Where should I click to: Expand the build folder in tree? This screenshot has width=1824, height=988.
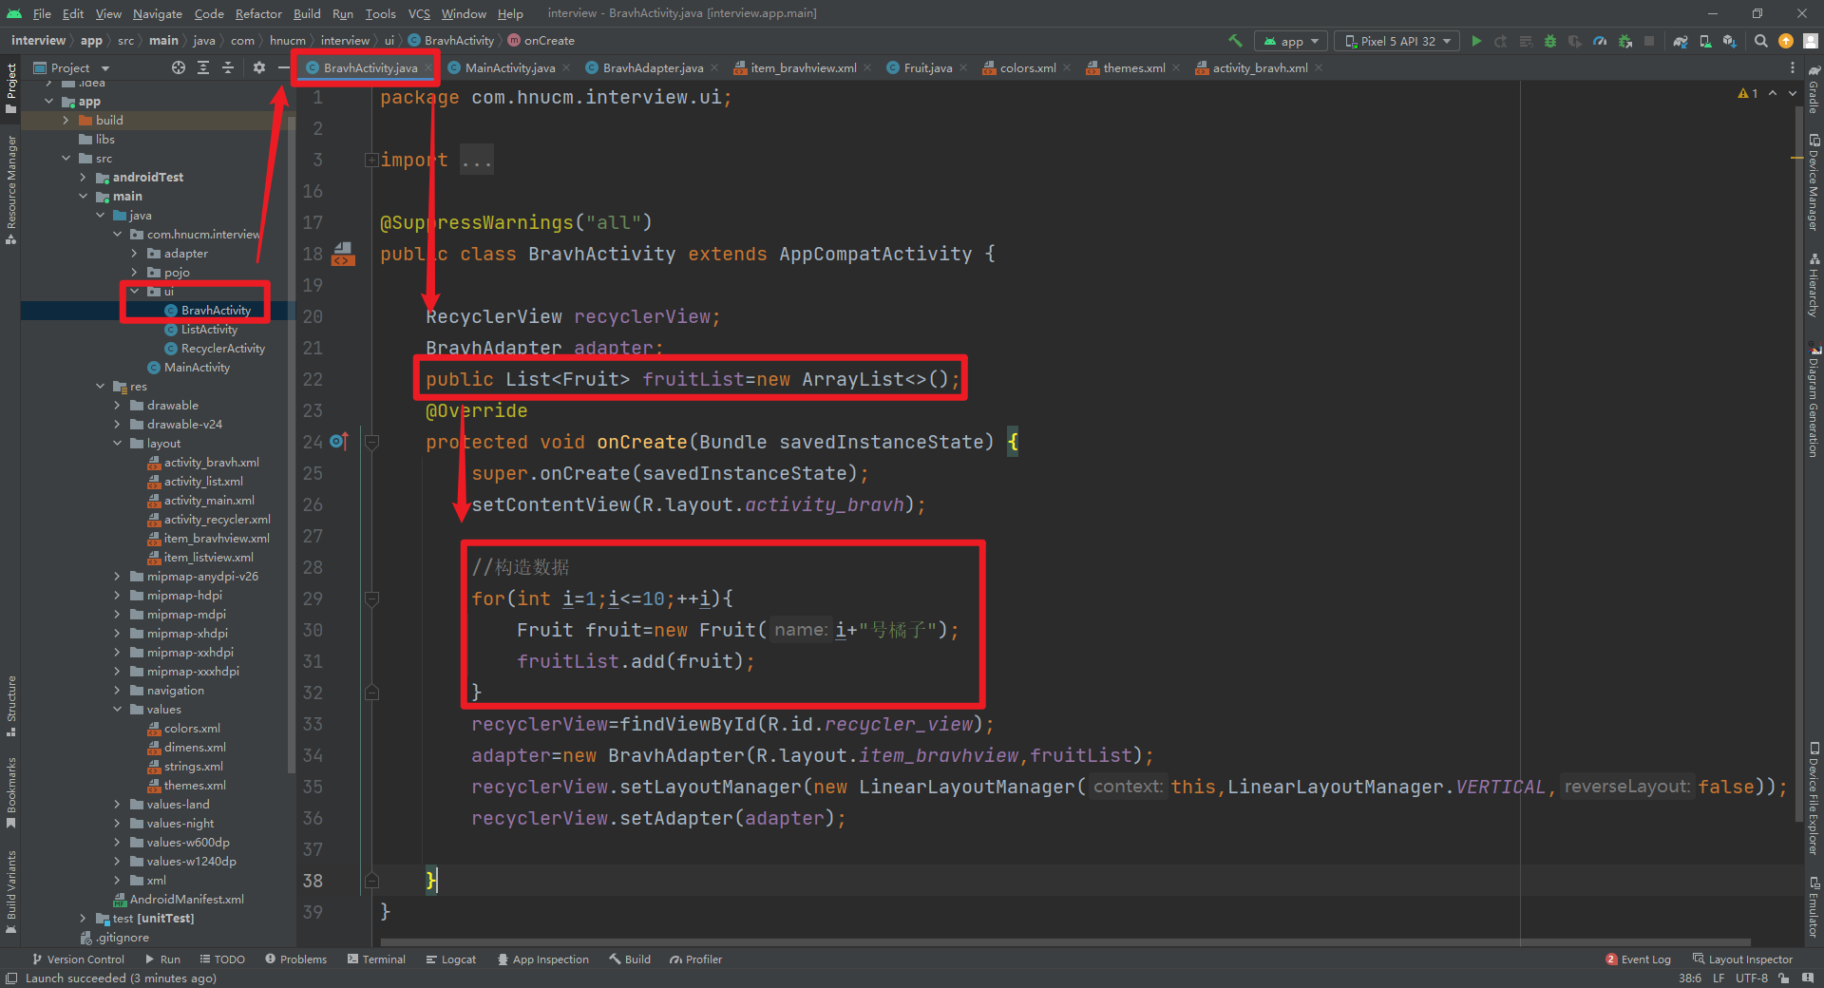pos(66,121)
